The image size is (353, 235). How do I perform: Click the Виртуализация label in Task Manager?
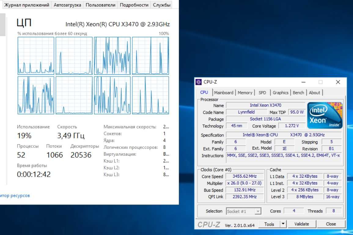pos(120,154)
